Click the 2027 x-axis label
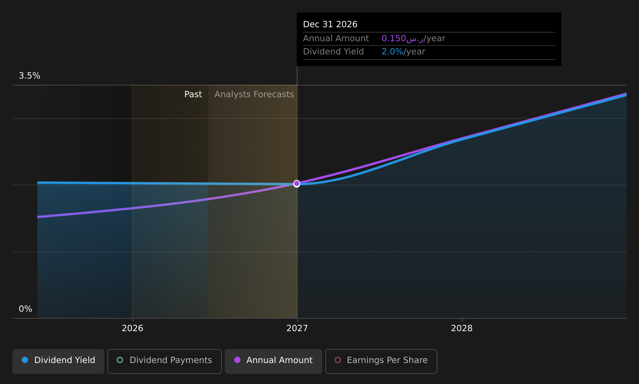Viewport: 639px width, 384px height. point(297,328)
